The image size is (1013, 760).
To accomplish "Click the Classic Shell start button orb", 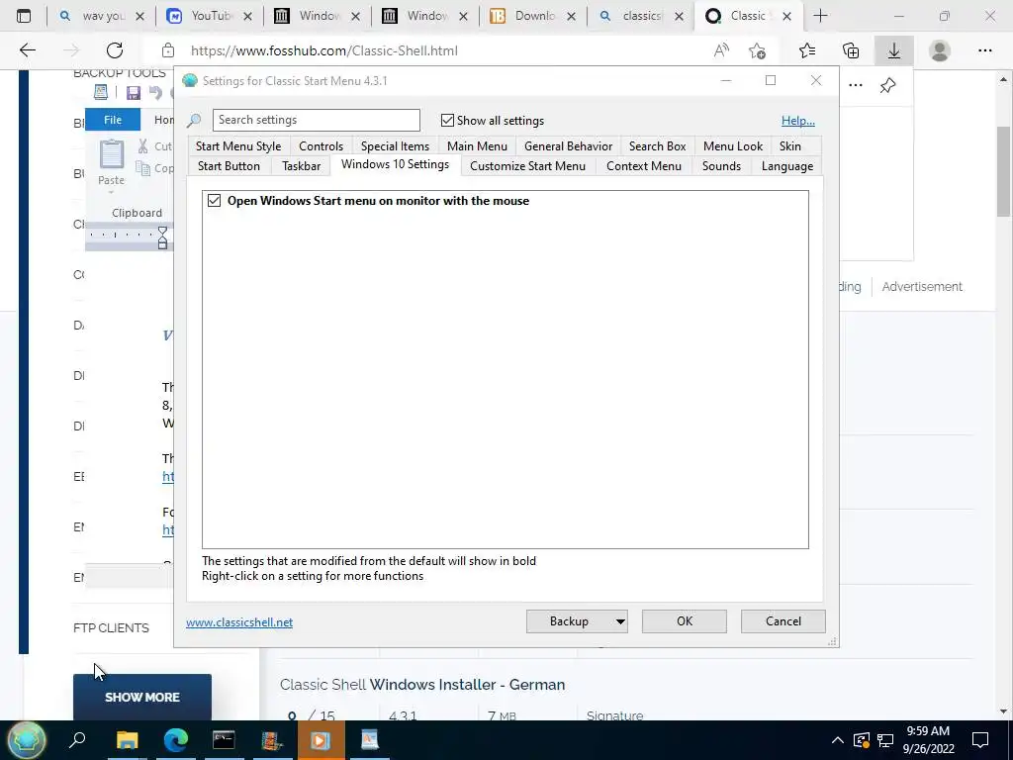I will pos(27,740).
